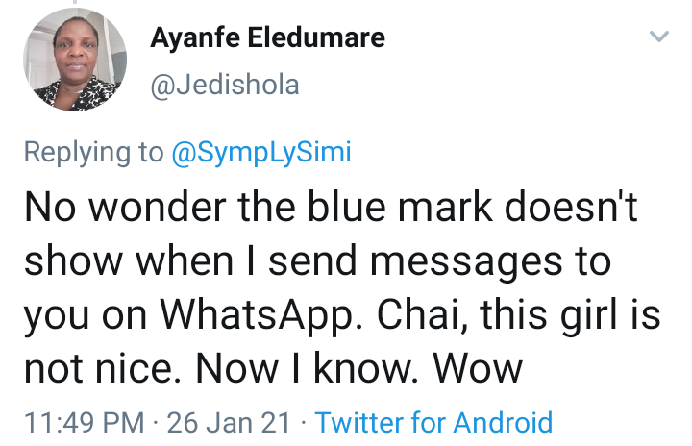Click the 'Replying to' label
Image resolution: width=692 pixels, height=446 pixels.
[x=92, y=152]
